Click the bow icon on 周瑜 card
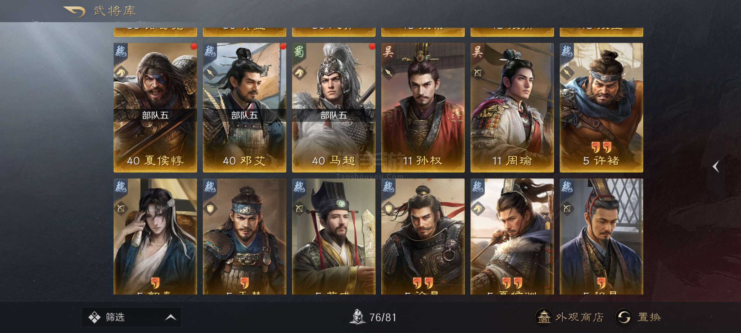 click(478, 73)
